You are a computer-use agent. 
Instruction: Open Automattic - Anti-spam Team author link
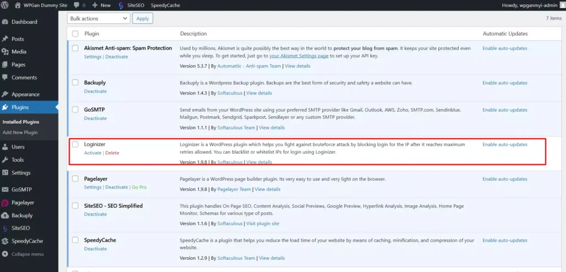click(250, 66)
